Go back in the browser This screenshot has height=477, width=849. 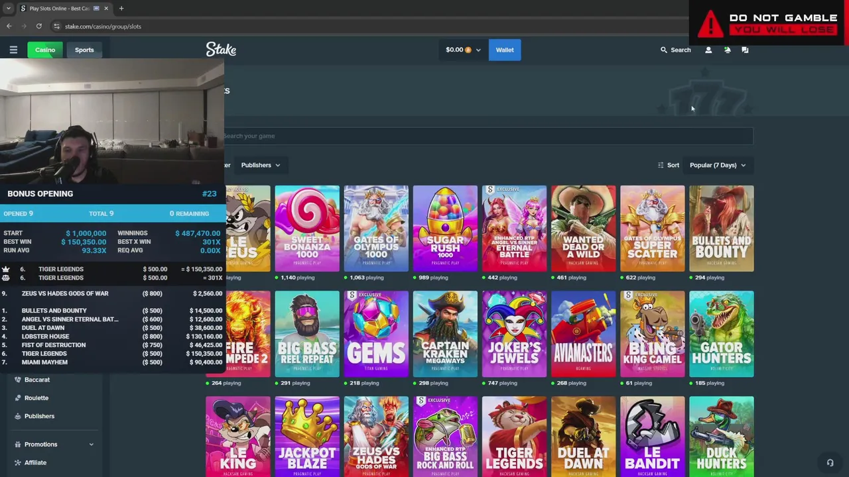(9, 26)
